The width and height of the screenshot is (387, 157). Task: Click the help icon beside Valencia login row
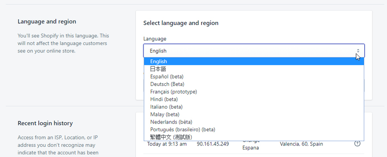[357, 143]
